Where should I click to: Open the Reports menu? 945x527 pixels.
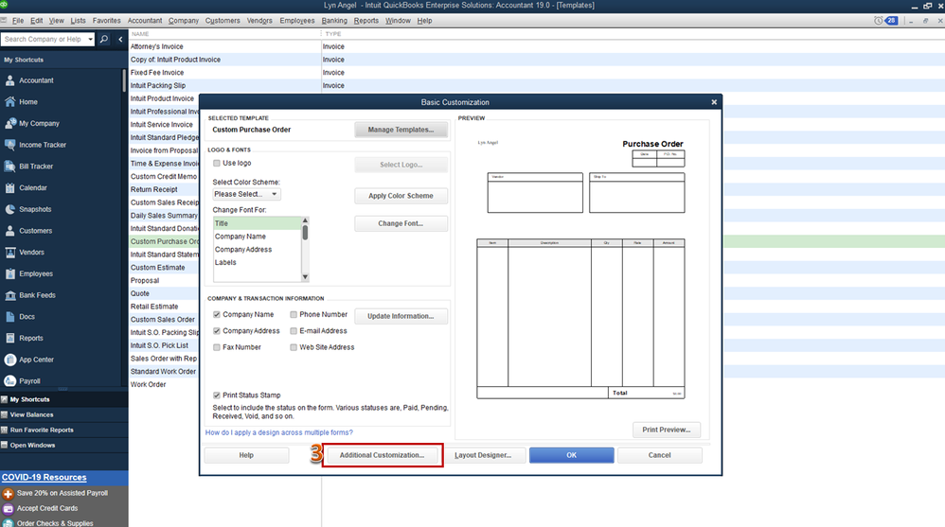366,21
